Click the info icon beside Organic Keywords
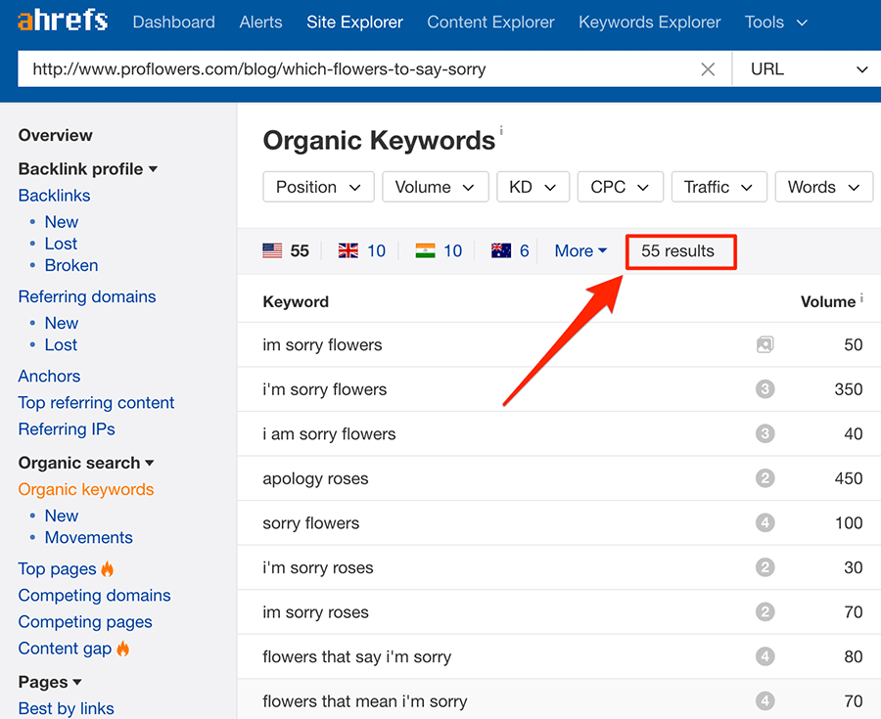The width and height of the screenshot is (881, 719). click(x=502, y=130)
